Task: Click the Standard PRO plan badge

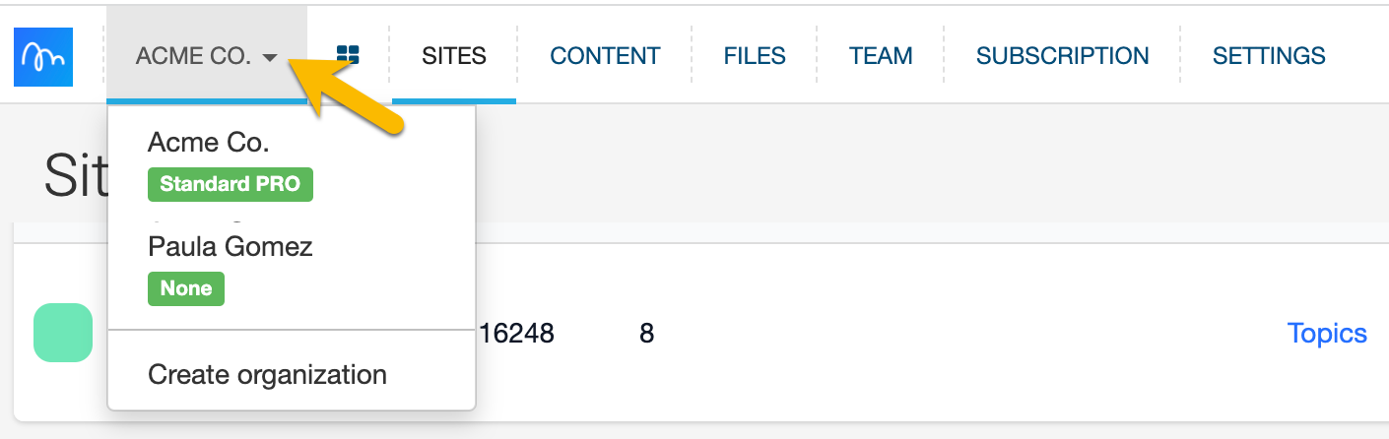Action: point(231,184)
